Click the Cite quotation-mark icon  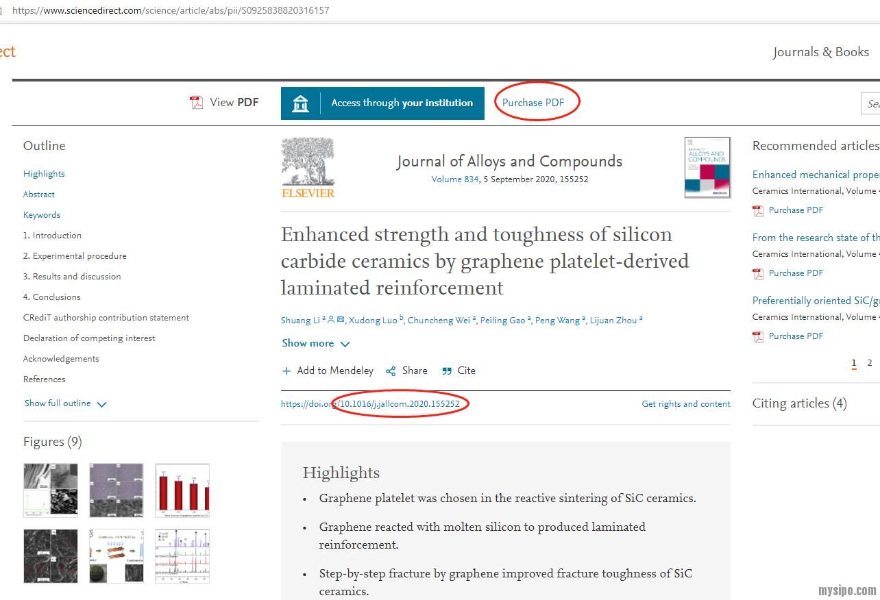point(445,370)
